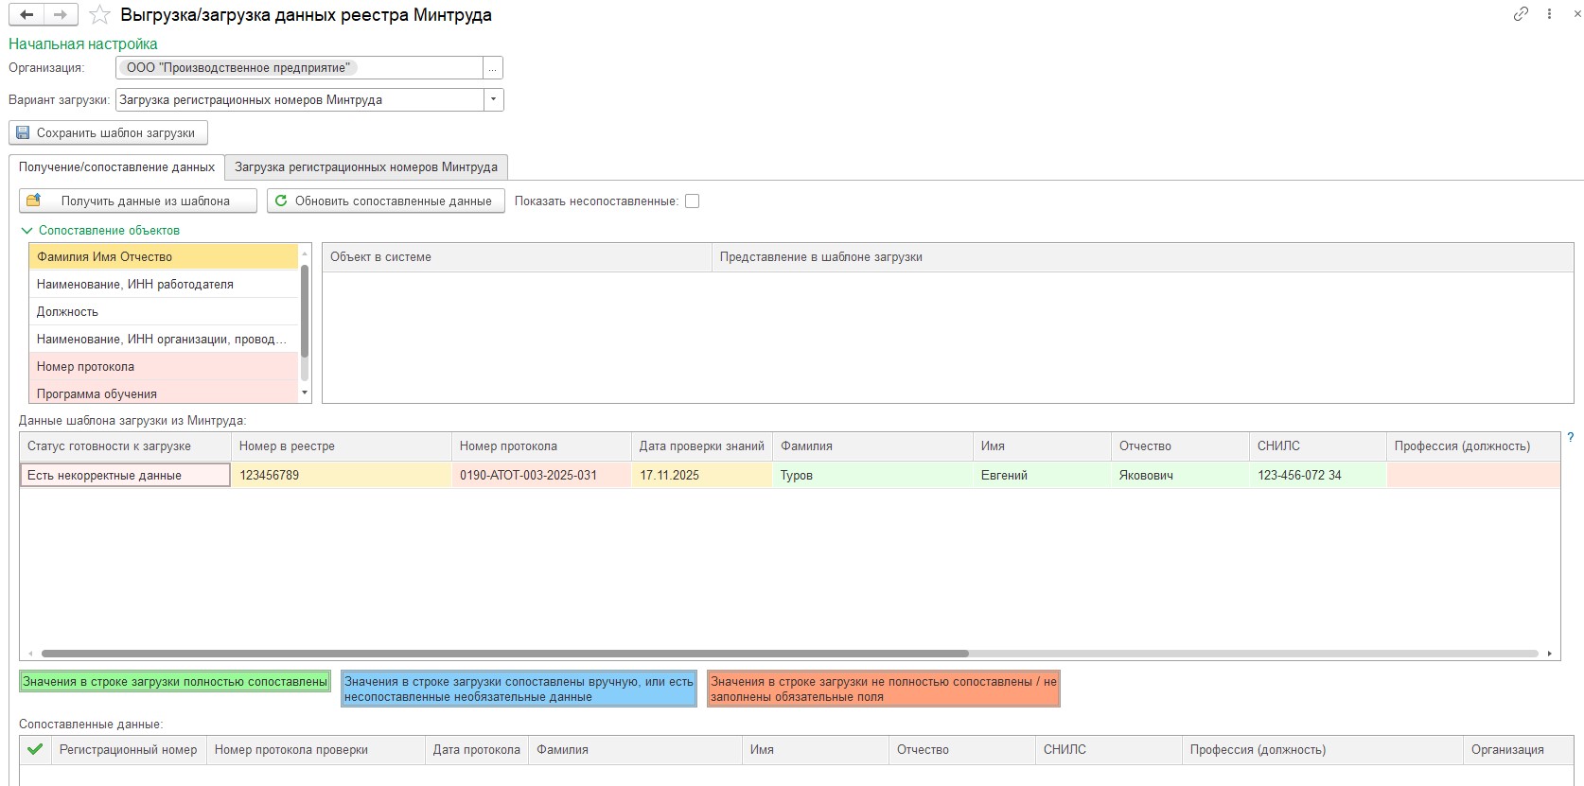Click the green checkmark column header

pos(36,750)
